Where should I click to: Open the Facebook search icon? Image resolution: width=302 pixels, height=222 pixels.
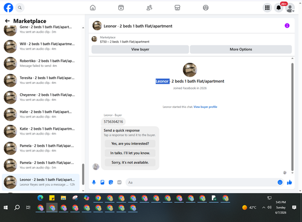click(20, 8)
